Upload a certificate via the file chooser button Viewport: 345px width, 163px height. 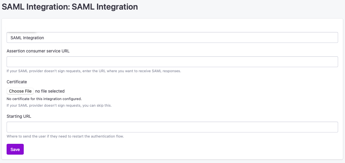click(x=20, y=91)
